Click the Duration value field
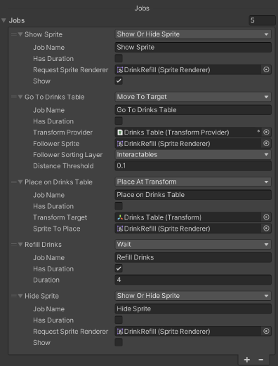Viewport: 278px width, 366px height. (x=193, y=280)
